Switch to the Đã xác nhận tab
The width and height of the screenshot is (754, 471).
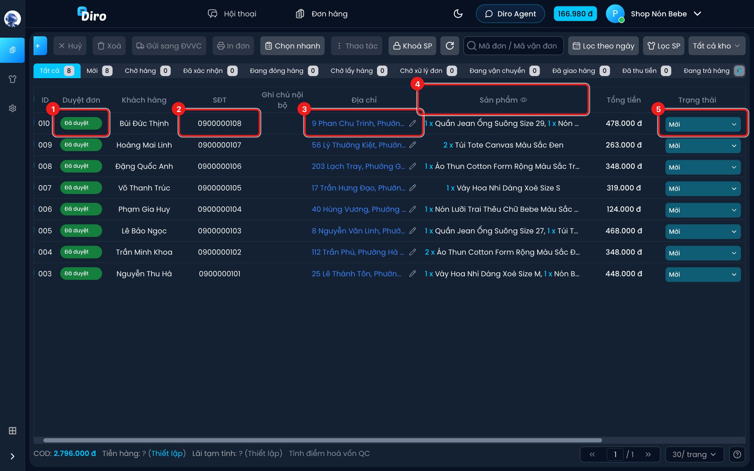click(210, 71)
